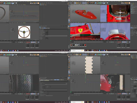This screenshot has width=137, height=103.
Task: Click the Windows search box under car body window
Action: coord(77,50)
